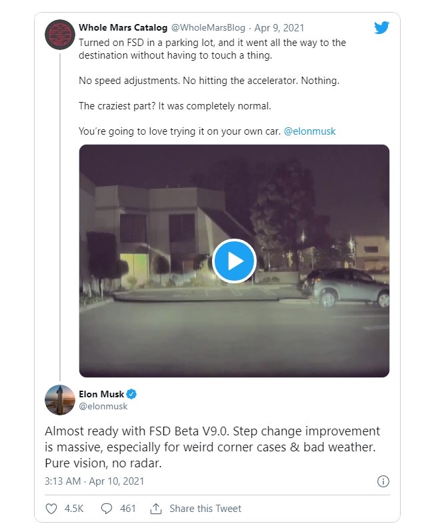Click the dark video thumbnail showing parked car
Viewport: 430px width, 528px height.
click(235, 261)
